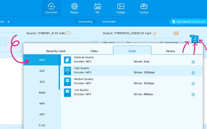Open settings gear for High Quality preset
Viewport: 207px width, 129px height.
click(x=193, y=73)
